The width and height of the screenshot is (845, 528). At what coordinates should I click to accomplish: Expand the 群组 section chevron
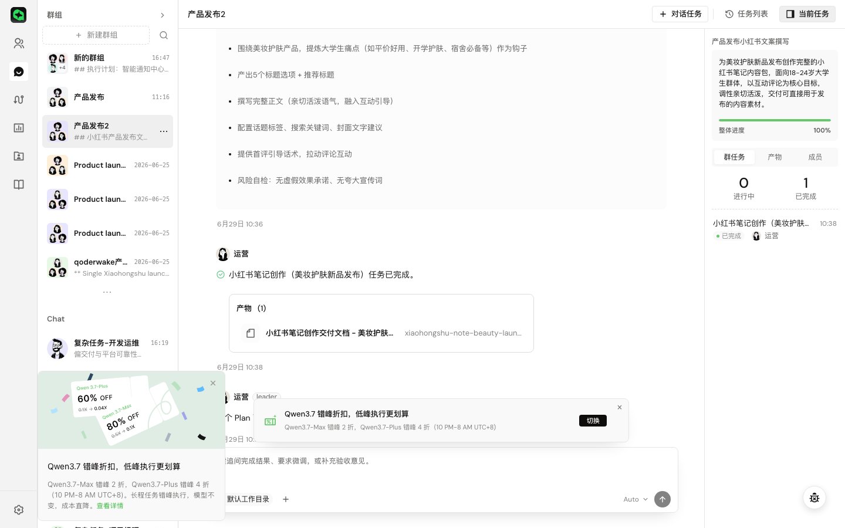[x=163, y=15]
